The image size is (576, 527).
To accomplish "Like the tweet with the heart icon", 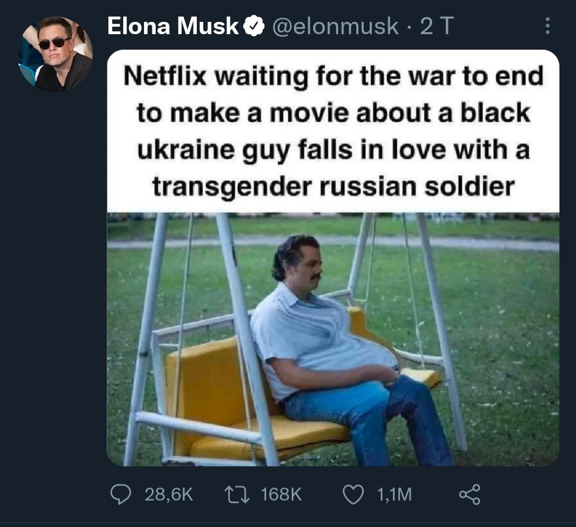I will click(x=353, y=494).
